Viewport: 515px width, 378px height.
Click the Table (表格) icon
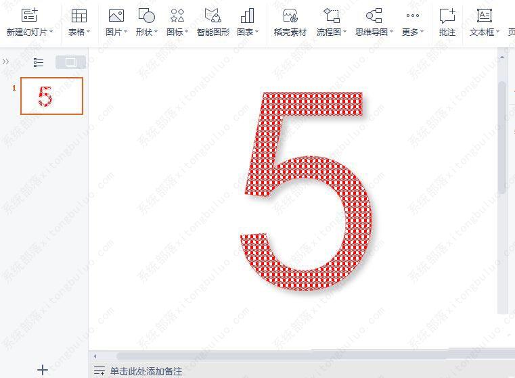(79, 16)
